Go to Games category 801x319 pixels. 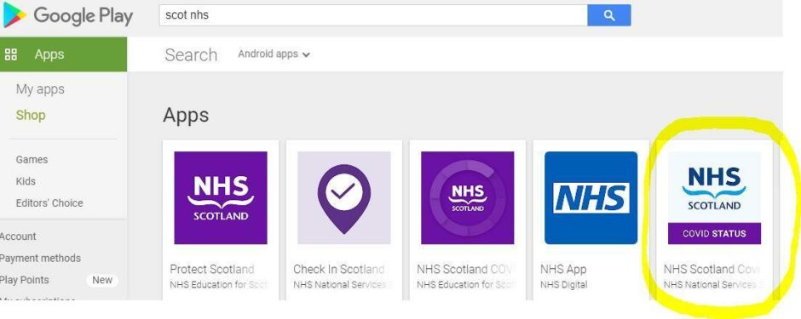(32, 160)
